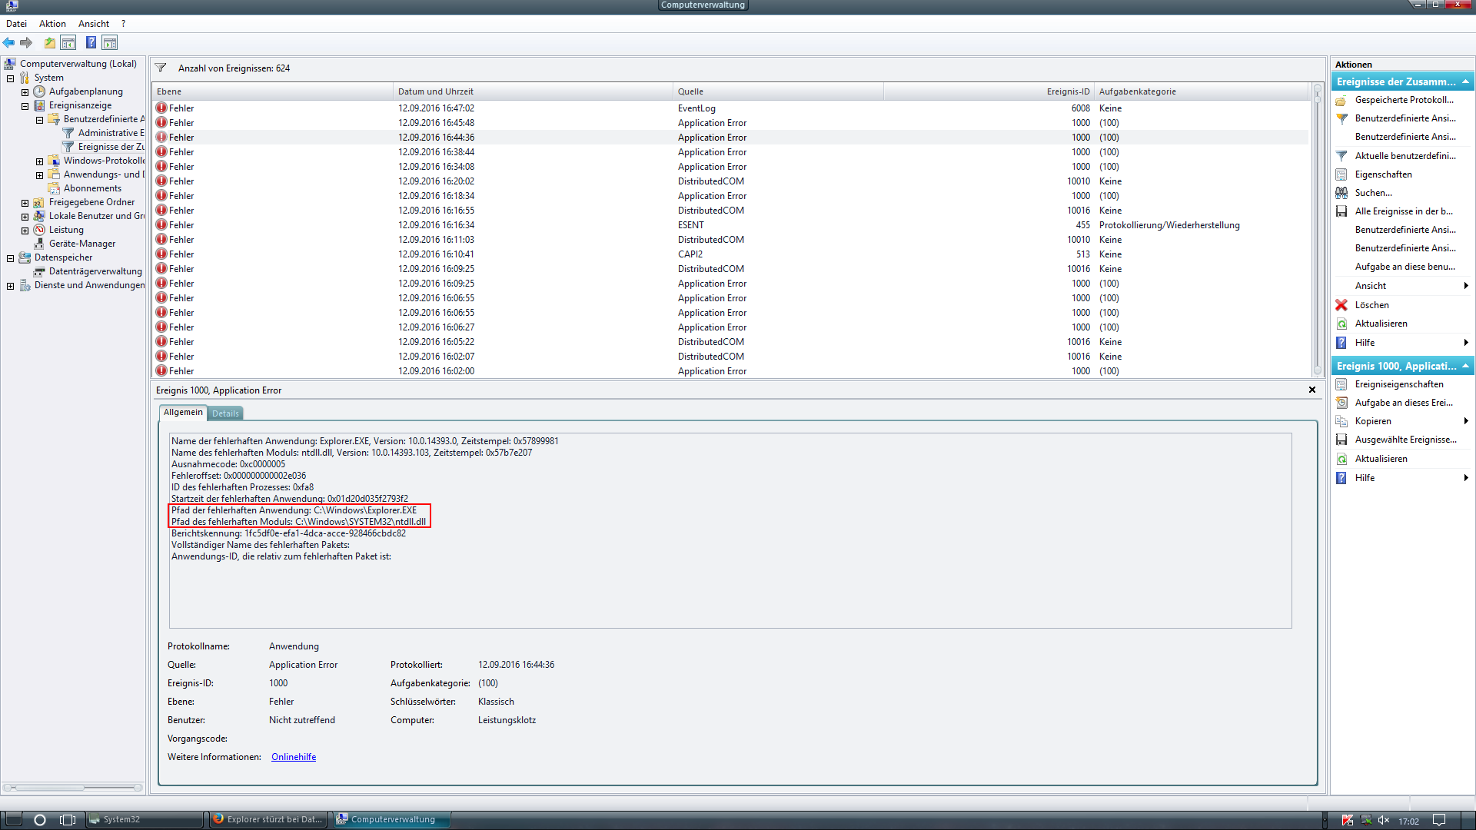Image resolution: width=1476 pixels, height=830 pixels.
Task: Click the Kopieren action icon
Action: tap(1341, 421)
